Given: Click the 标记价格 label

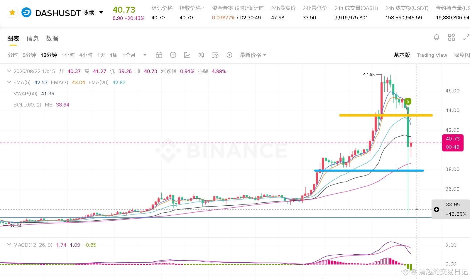Looking at the screenshot, I should click(162, 8).
